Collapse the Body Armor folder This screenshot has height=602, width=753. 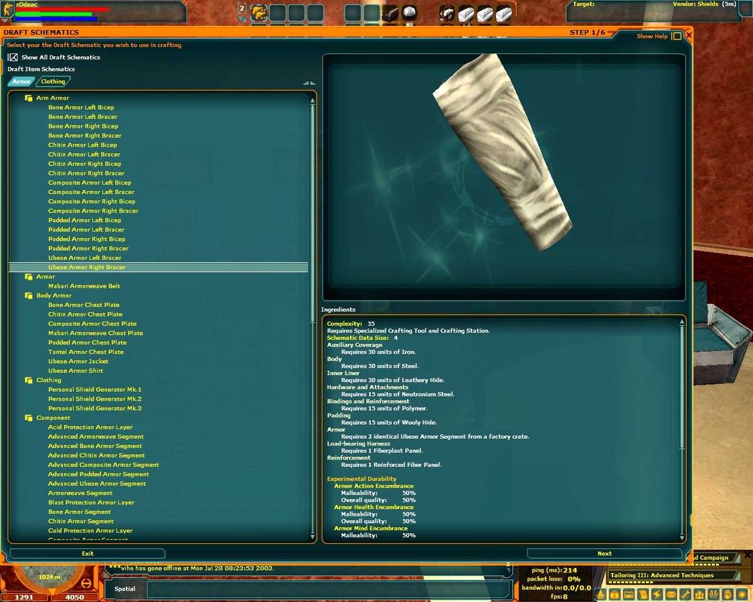29,296
